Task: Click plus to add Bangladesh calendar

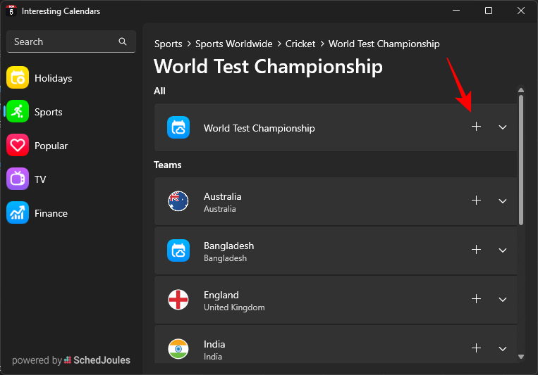Action: pos(476,250)
